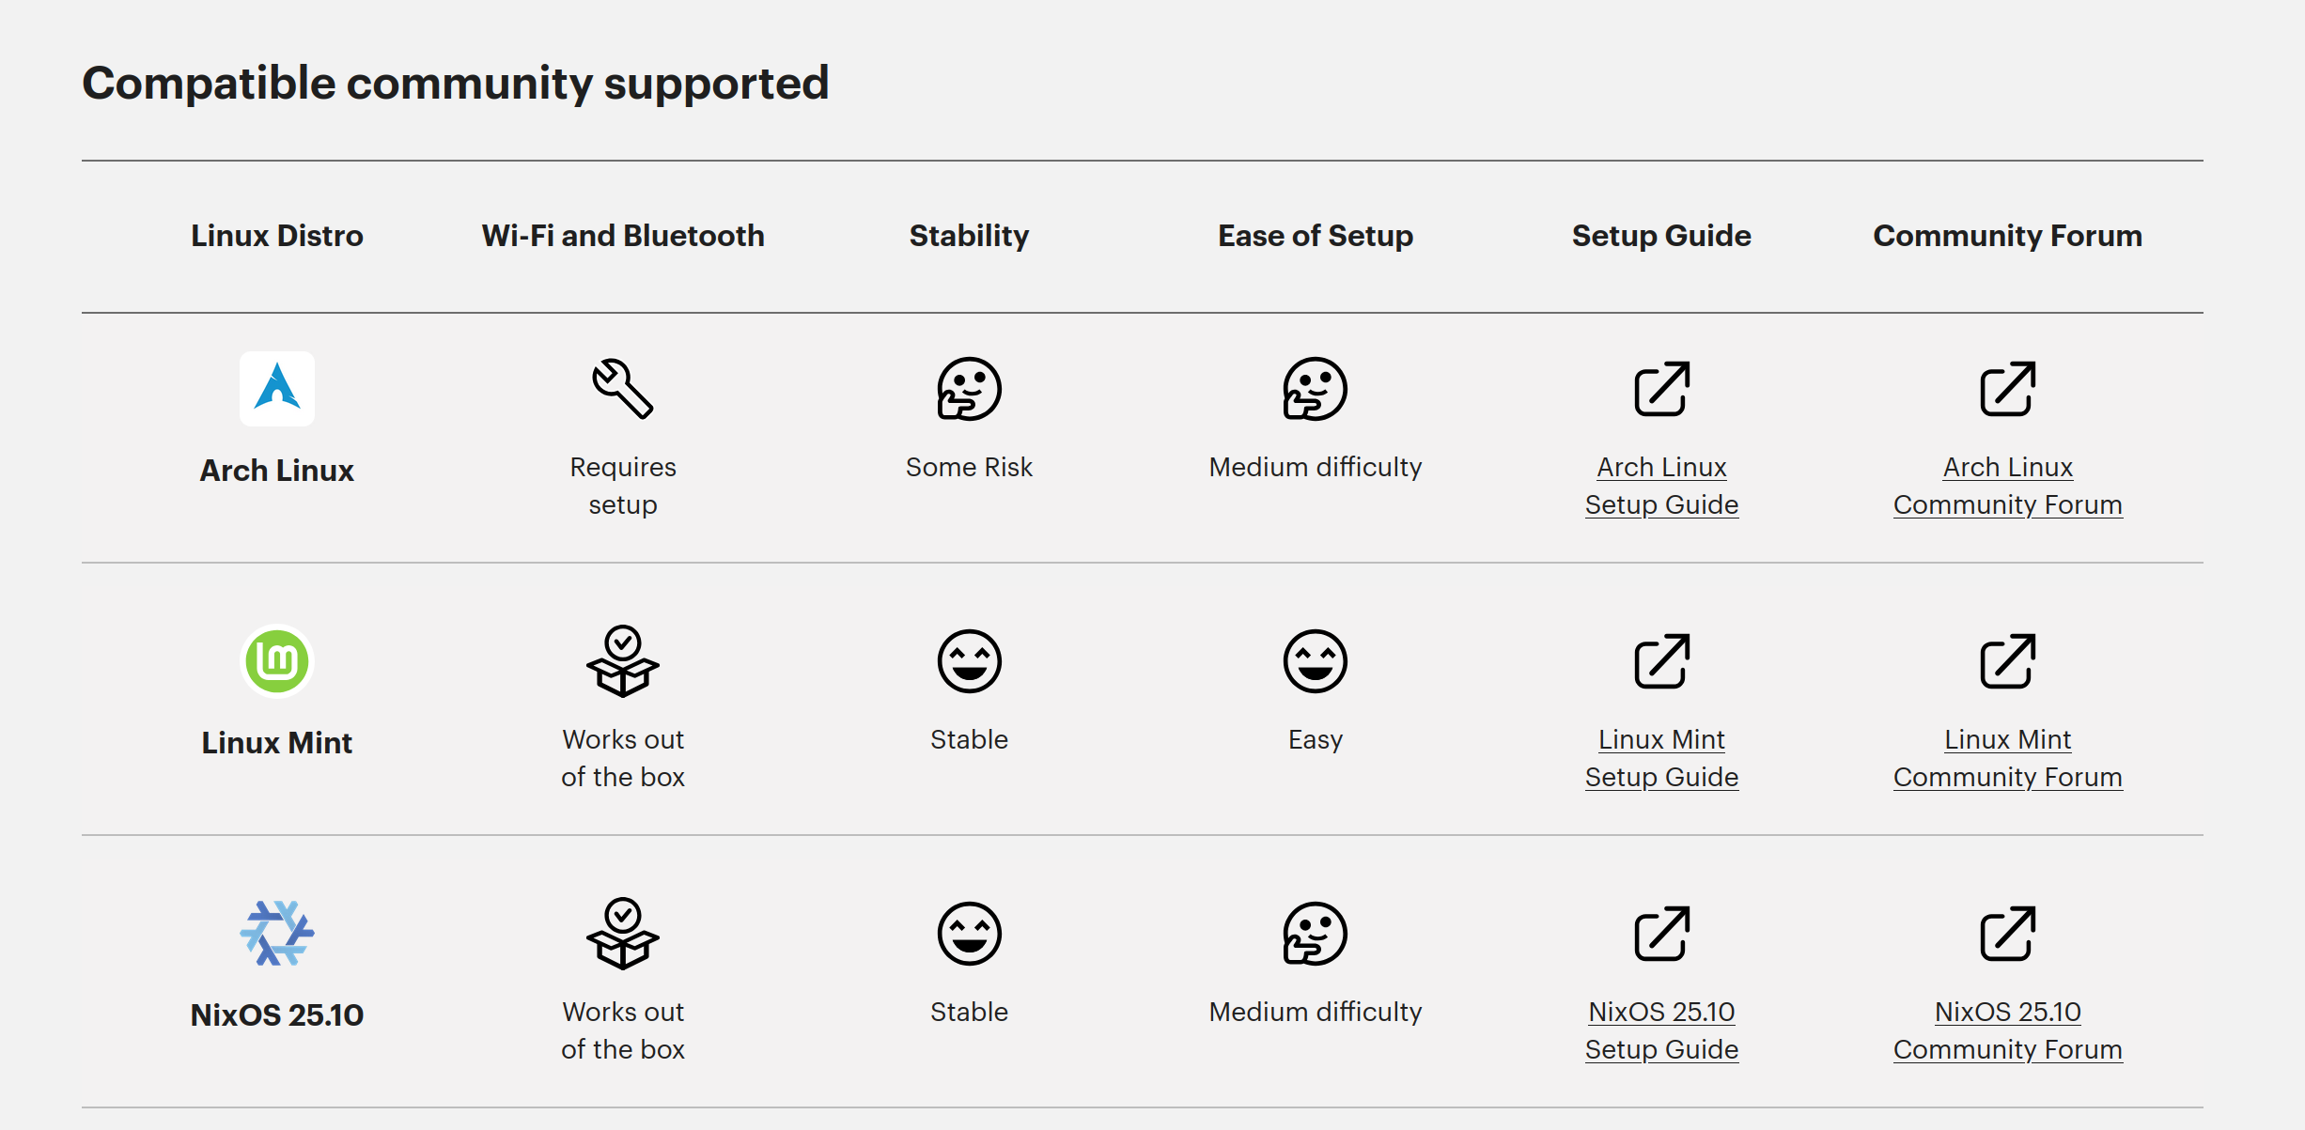Click the Arch Linux logo icon
This screenshot has width=2305, height=1130.
[x=276, y=389]
